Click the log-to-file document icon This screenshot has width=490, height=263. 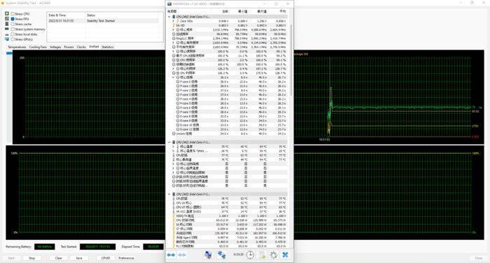tap(262, 255)
